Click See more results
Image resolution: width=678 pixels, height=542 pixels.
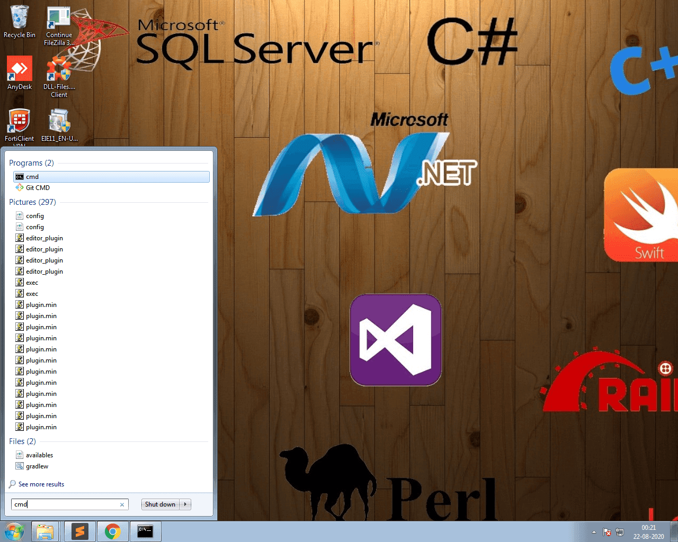37,484
